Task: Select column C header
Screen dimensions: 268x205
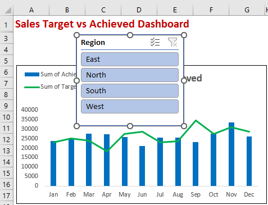Action: 103,10
